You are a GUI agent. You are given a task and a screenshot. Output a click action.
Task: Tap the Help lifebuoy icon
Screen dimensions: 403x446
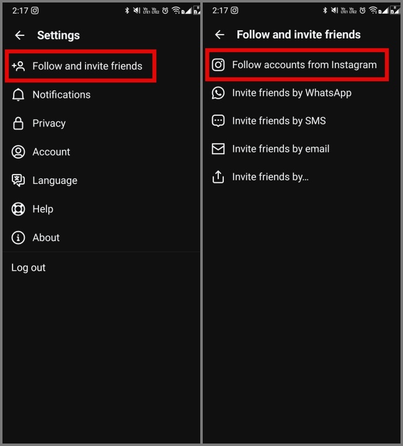tap(18, 209)
